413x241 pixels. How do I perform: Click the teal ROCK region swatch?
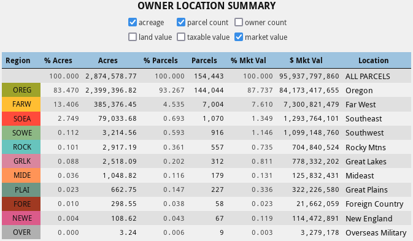(x=21, y=147)
